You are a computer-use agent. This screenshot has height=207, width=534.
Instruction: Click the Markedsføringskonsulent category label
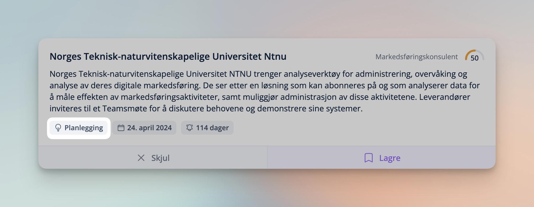point(417,57)
